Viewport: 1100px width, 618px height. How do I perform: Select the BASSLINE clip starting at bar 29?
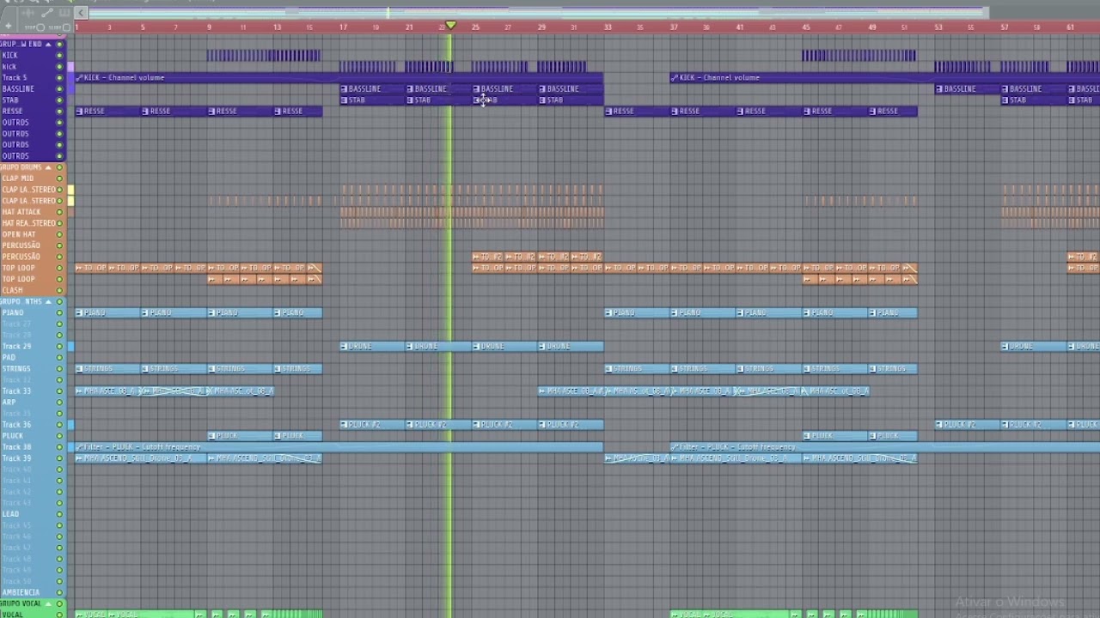pyautogui.click(x=571, y=88)
